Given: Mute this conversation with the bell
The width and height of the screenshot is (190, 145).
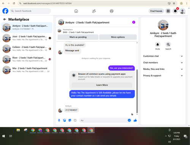Looking at the screenshot, I should pos(158,45).
